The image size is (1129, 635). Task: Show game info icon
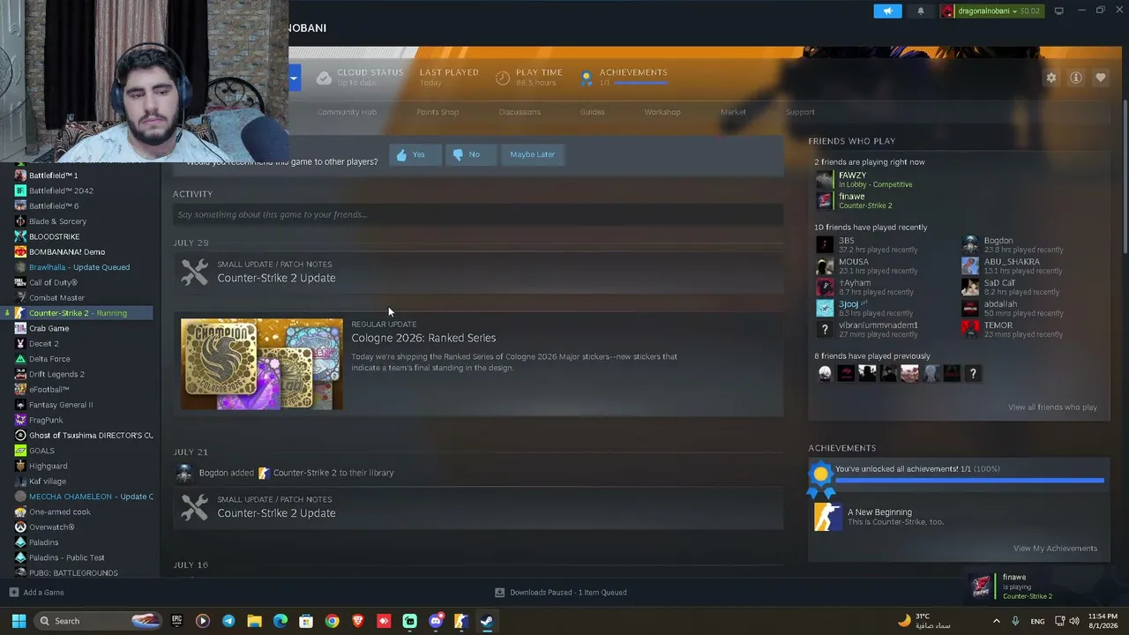[x=1076, y=78]
